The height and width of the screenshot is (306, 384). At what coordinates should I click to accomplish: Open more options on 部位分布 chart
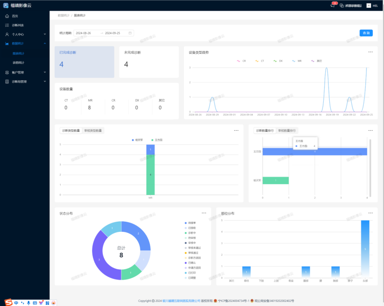[370, 213]
